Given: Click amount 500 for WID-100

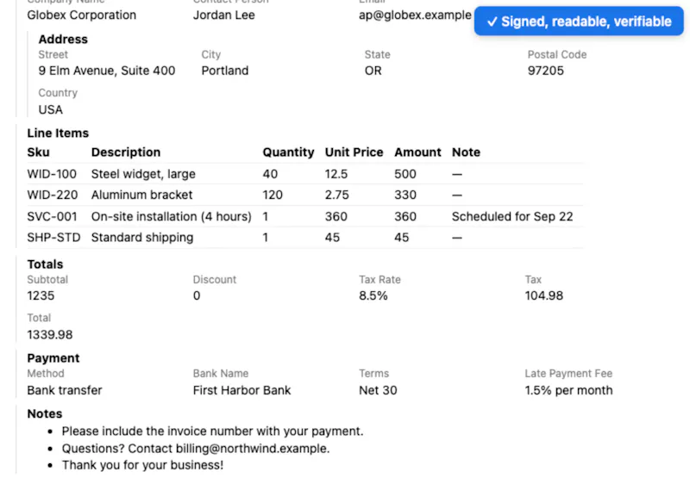Looking at the screenshot, I should tap(405, 174).
